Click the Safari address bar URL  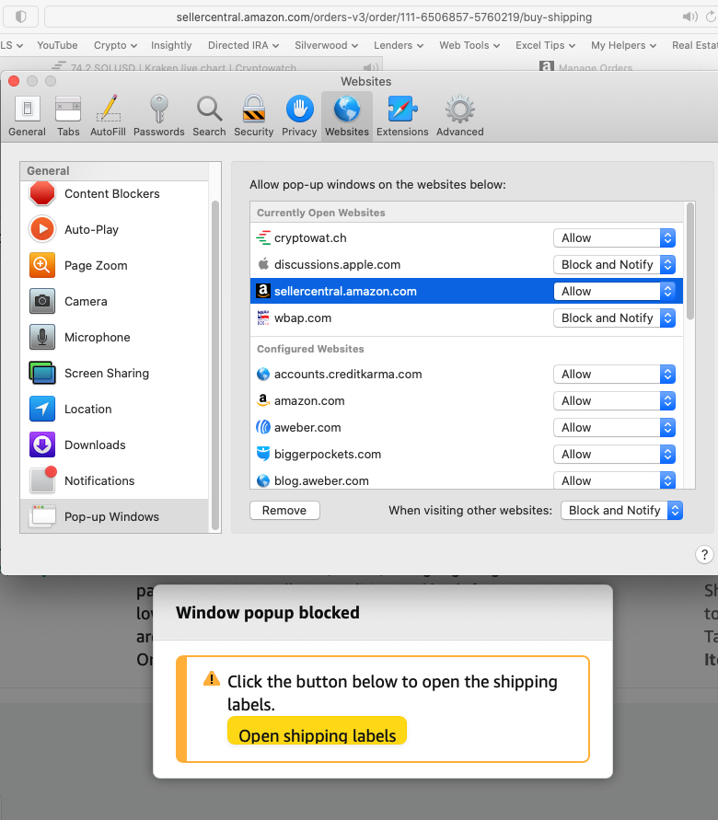pos(384,17)
